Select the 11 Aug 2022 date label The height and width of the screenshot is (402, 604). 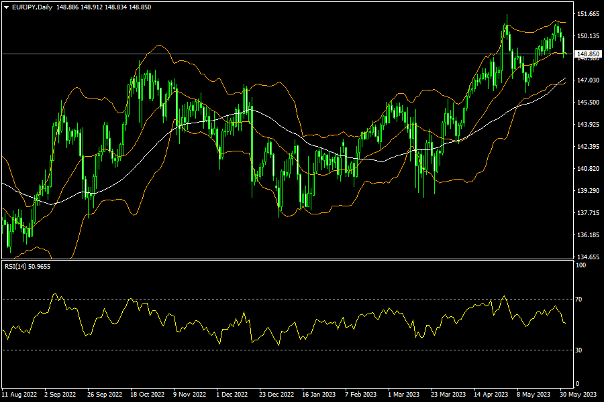(19, 395)
